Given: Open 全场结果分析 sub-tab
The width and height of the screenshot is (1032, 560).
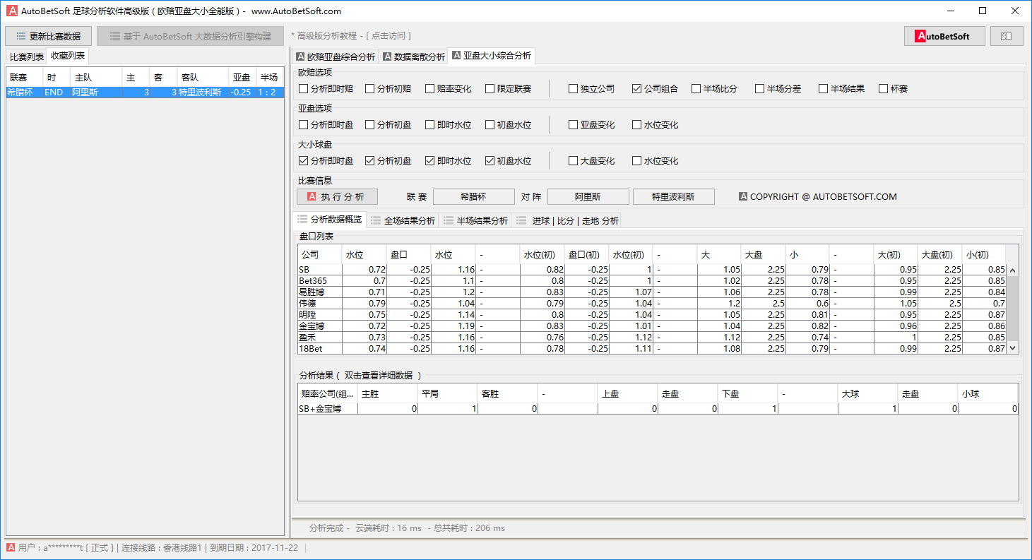Looking at the screenshot, I should point(403,220).
